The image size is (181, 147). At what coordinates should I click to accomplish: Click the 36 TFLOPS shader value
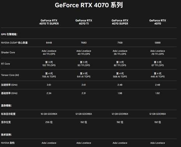pyautogui.click(x=120, y=54)
